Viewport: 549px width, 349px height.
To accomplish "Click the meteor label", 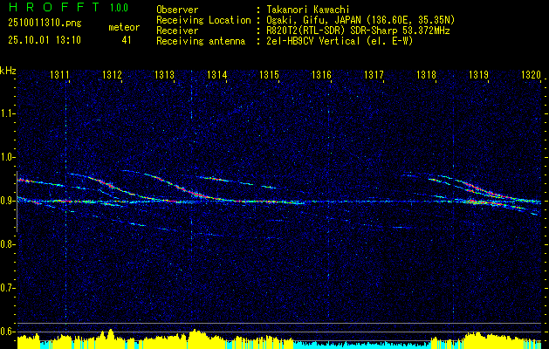I will [x=124, y=27].
